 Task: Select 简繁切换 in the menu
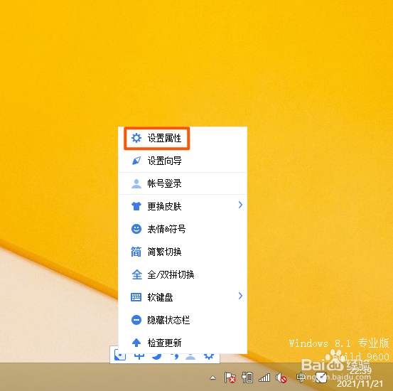[183, 252]
